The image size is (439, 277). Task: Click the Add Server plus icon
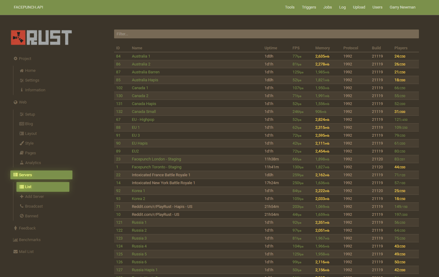pyautogui.click(x=22, y=197)
